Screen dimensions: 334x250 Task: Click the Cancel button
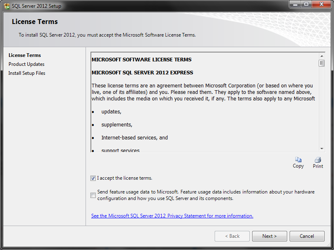pos(307,236)
